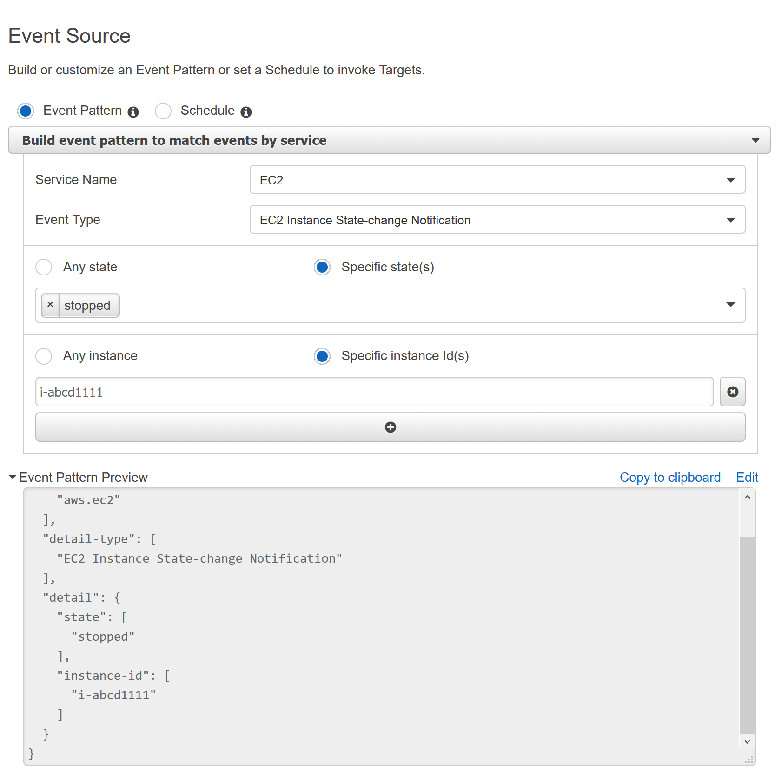Click inside the instance ID input field
This screenshot has height=780, width=781.
click(325, 392)
